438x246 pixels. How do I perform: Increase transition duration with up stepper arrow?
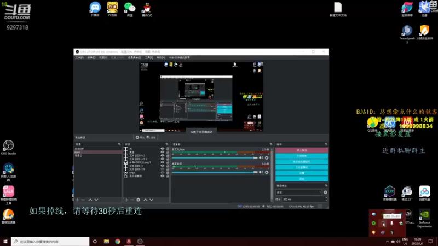coord(326,198)
